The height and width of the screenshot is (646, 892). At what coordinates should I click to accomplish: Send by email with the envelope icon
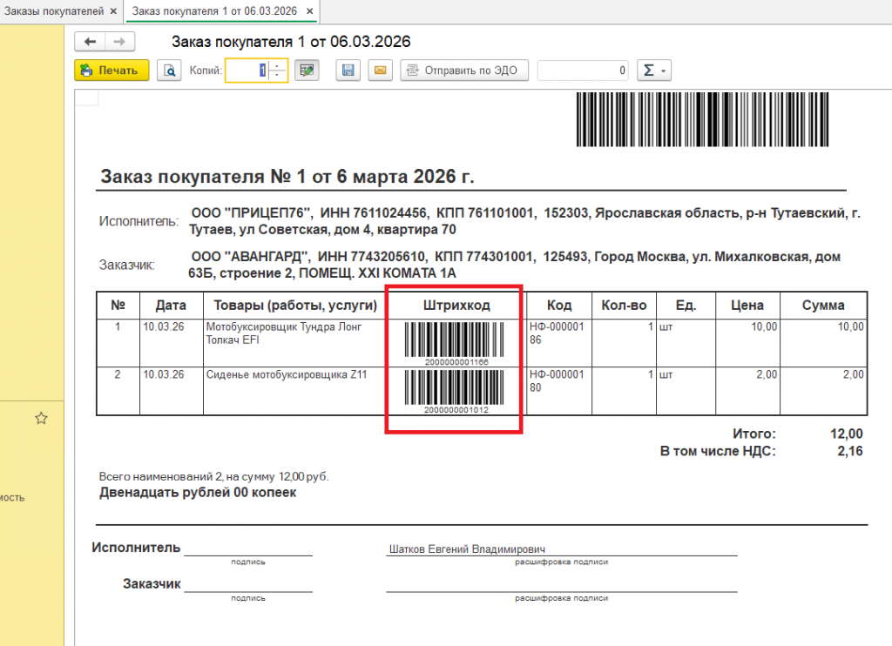coord(380,71)
